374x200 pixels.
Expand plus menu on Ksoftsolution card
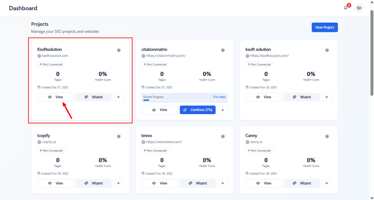(118, 97)
